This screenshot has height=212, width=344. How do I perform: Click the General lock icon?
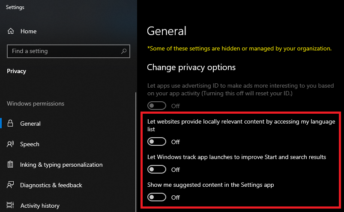[x=11, y=124]
